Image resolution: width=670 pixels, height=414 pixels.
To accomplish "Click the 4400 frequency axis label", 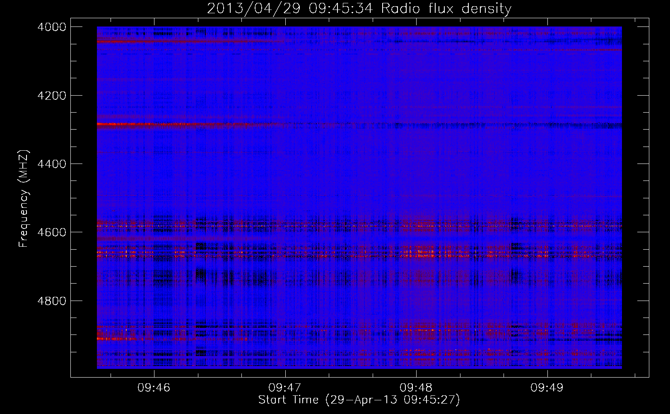I will coord(52,164).
